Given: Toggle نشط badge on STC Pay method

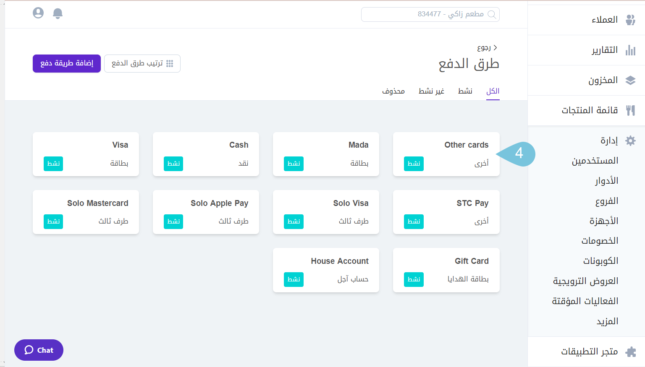Looking at the screenshot, I should [x=414, y=221].
